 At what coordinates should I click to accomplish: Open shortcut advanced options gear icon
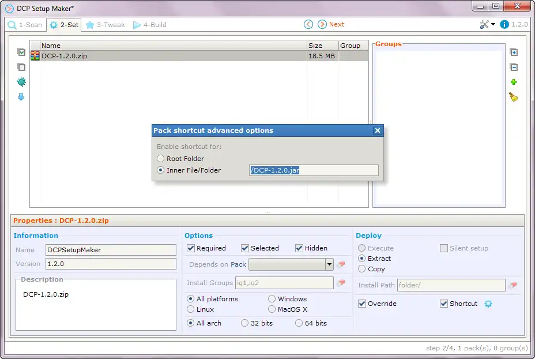pos(488,304)
